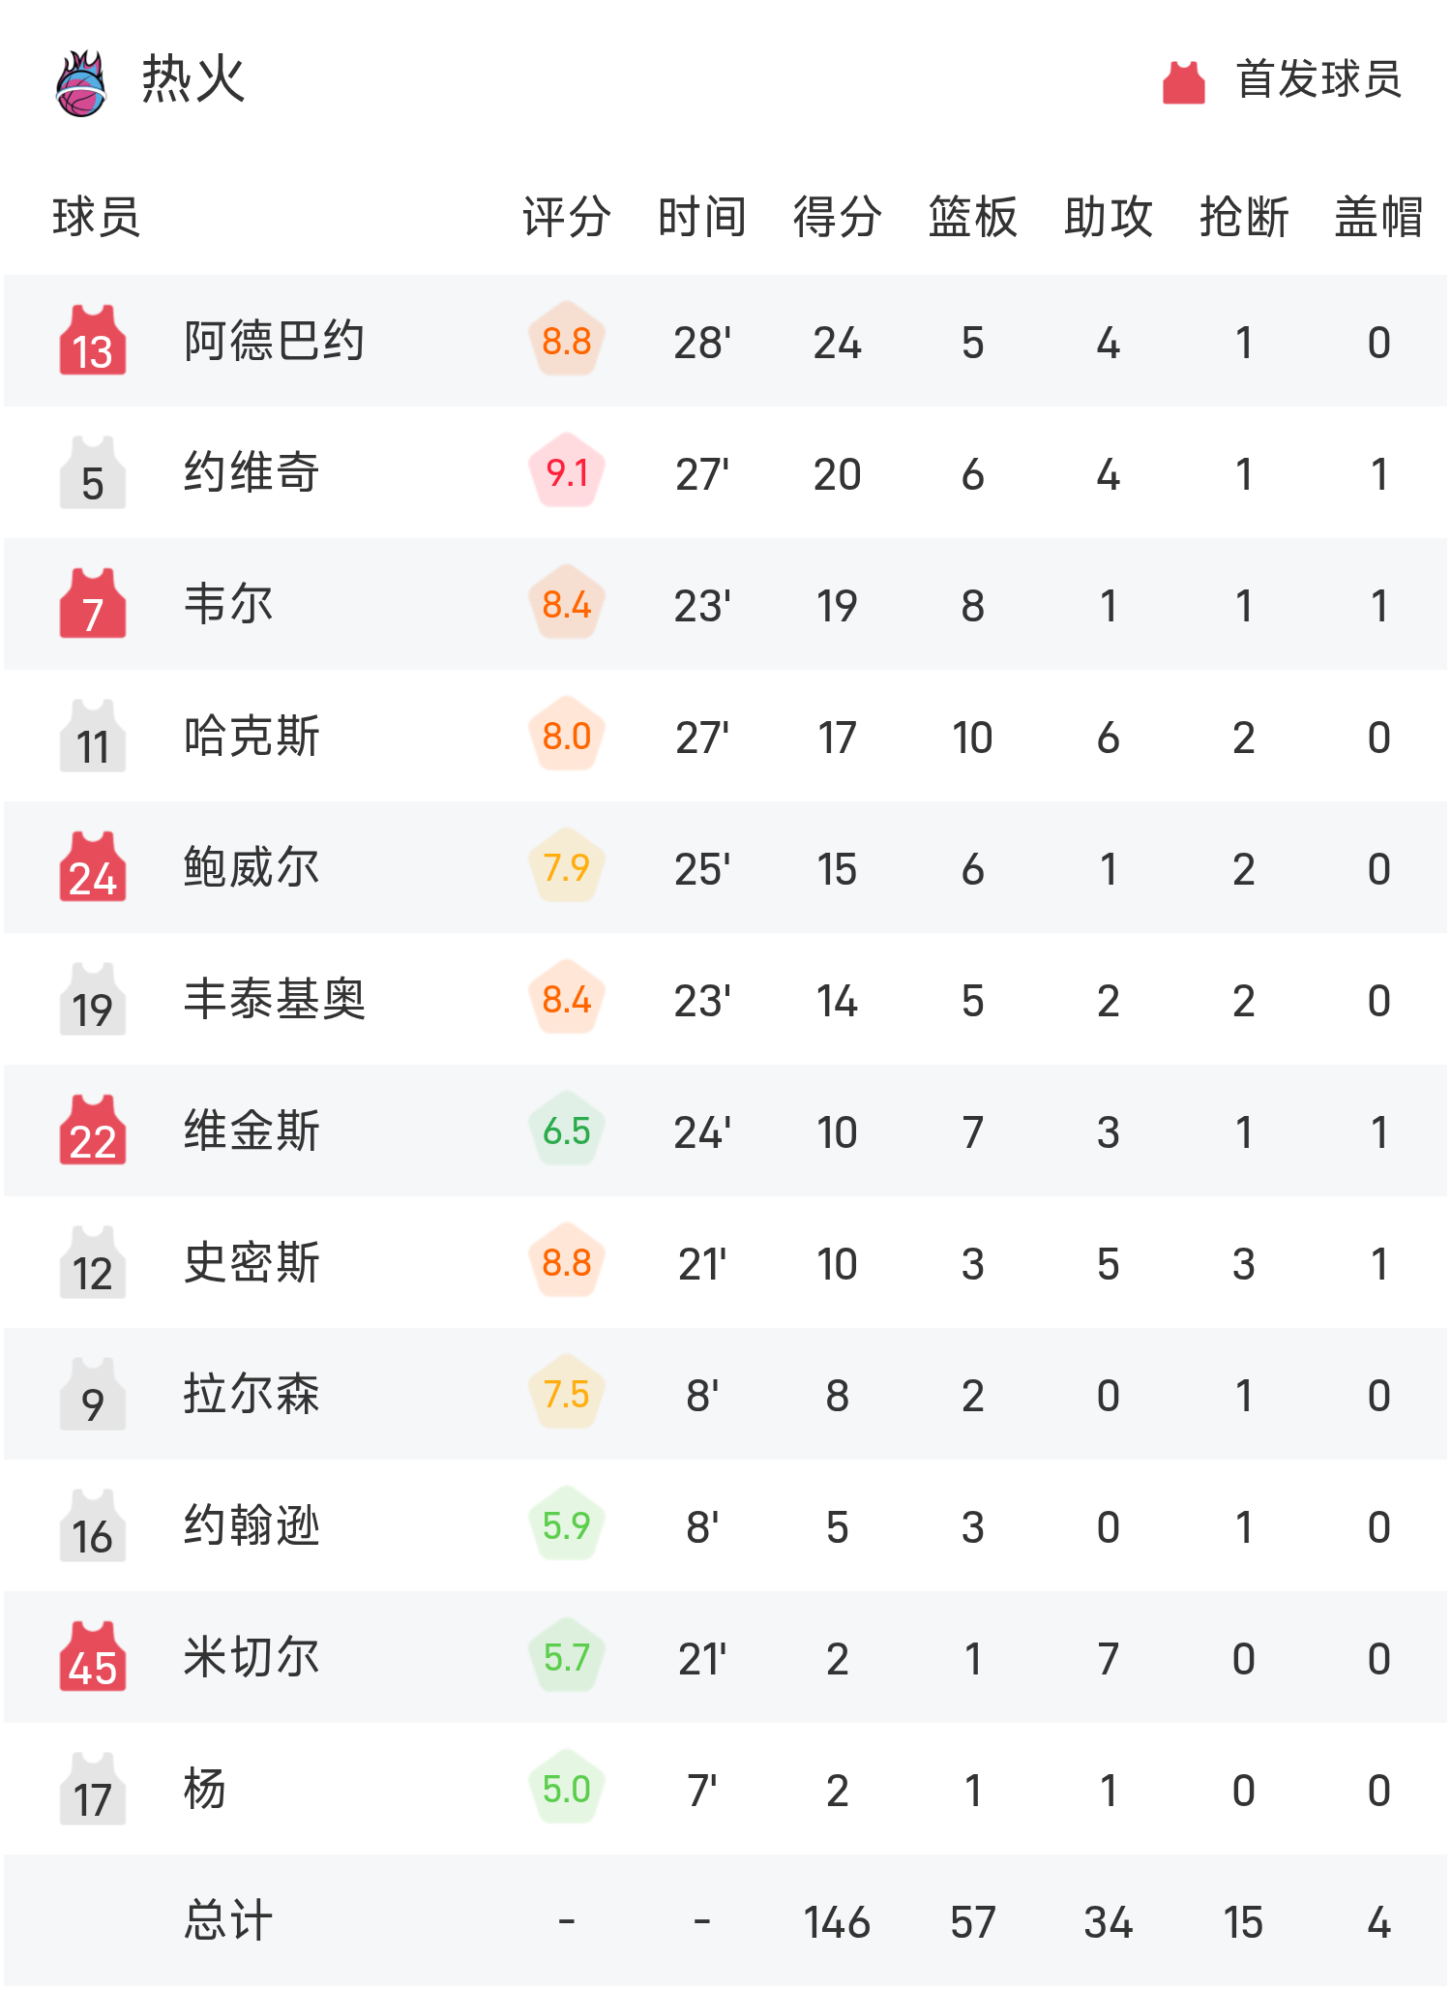Select player name 史密斯

(x=252, y=1262)
